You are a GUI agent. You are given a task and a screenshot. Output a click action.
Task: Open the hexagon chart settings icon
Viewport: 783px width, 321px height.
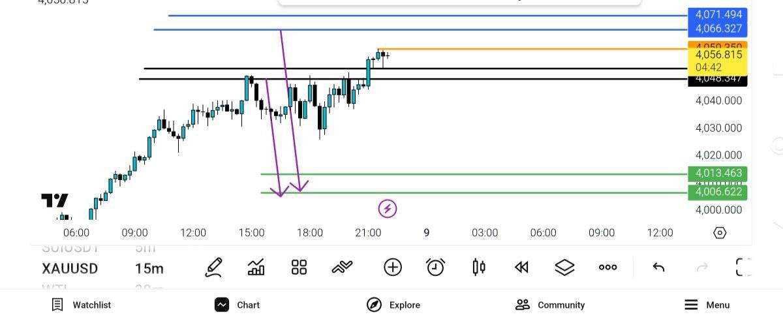coord(720,233)
